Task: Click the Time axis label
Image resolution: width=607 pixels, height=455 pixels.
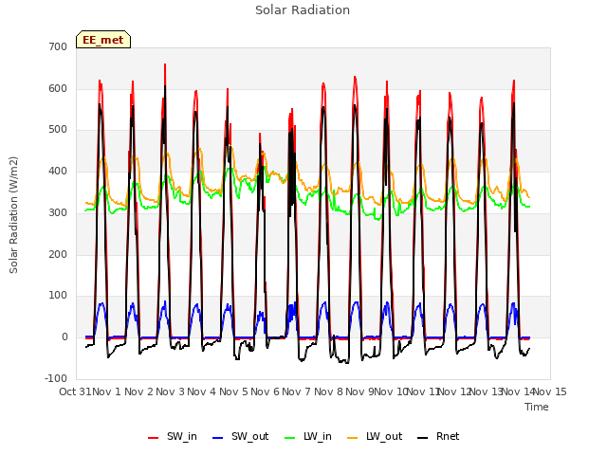Action: [x=537, y=407]
